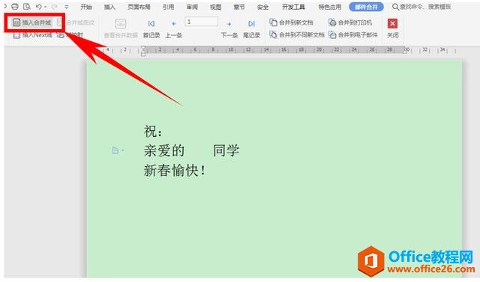Click the 插入合并域 button

(32, 22)
